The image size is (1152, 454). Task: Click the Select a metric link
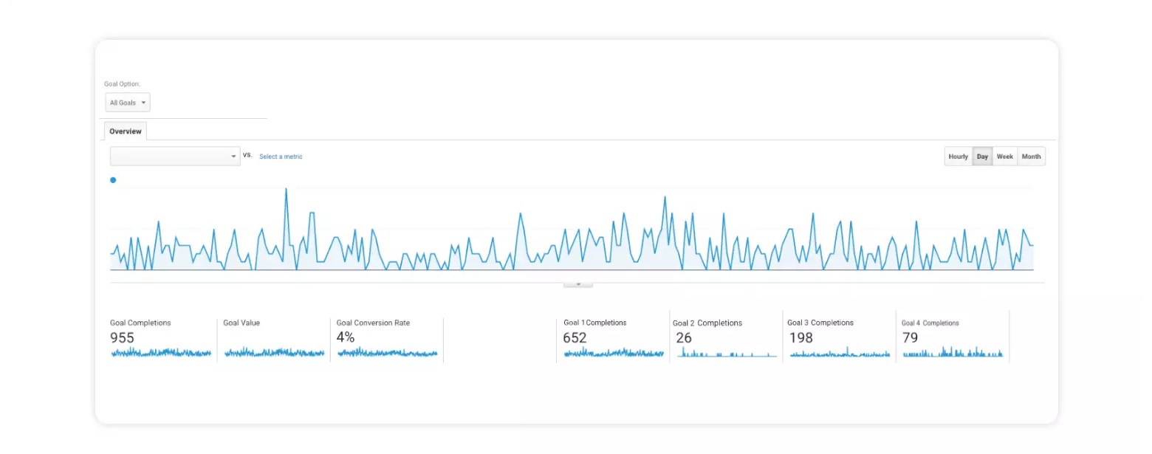tap(281, 157)
